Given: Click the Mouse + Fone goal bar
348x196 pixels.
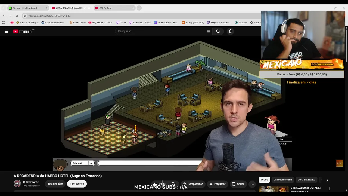Looking at the screenshot, I should coord(302,74).
